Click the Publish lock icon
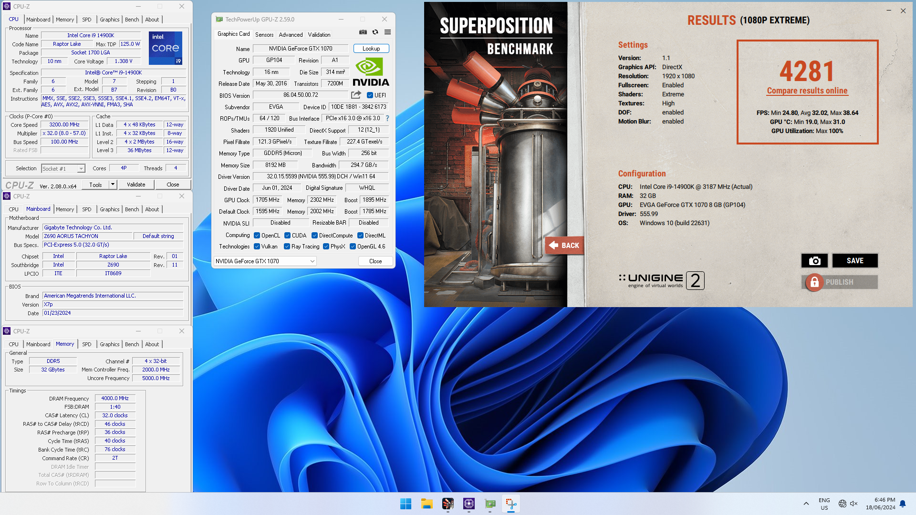 click(814, 282)
